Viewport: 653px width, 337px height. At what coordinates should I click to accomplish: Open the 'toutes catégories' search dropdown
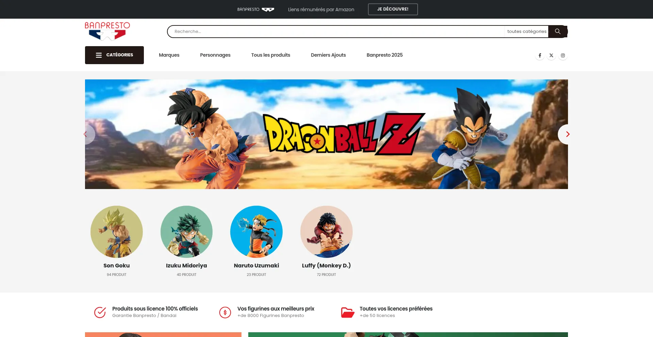[x=526, y=32]
